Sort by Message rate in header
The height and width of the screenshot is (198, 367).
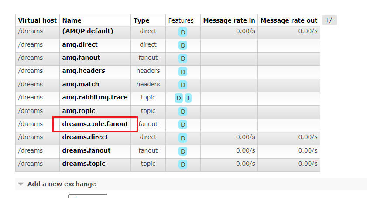click(229, 20)
